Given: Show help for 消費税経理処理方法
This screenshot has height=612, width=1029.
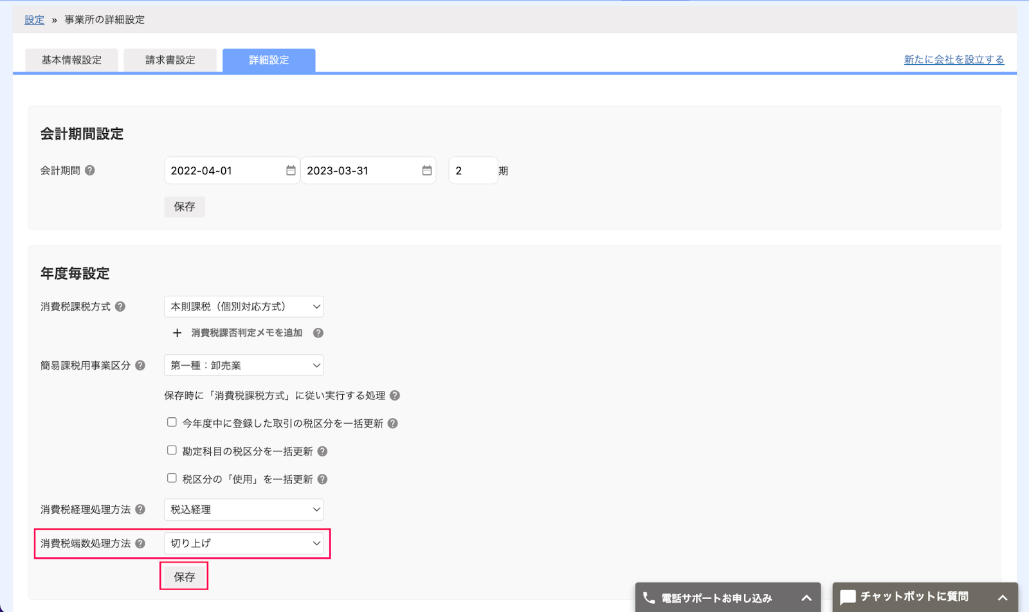Looking at the screenshot, I should 140,509.
